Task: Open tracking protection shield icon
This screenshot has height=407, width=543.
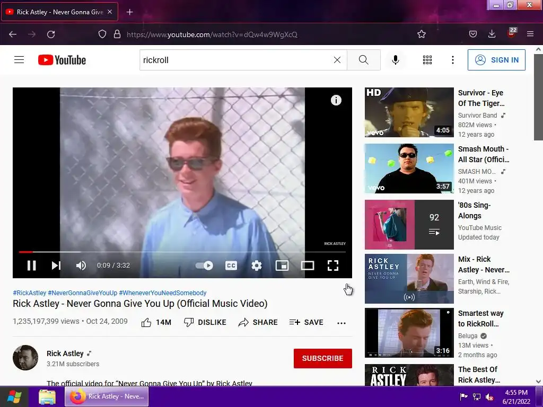Action: click(102, 34)
